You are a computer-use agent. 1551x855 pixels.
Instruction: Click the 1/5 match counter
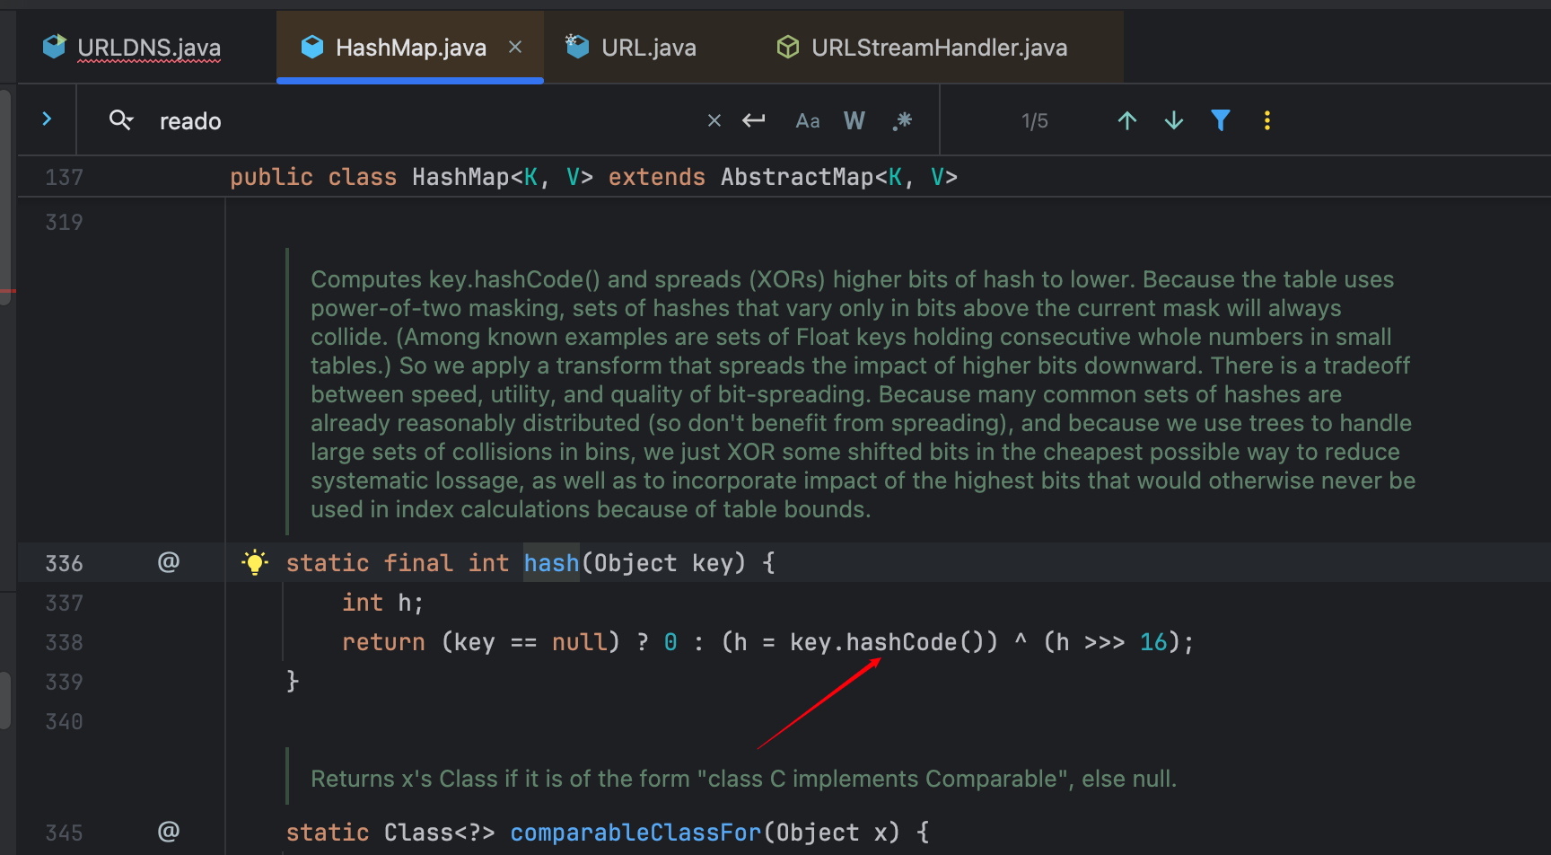1035,121
